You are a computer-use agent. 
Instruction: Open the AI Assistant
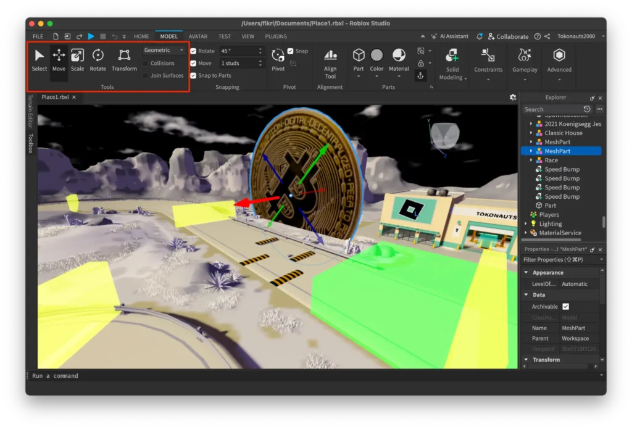coord(449,36)
